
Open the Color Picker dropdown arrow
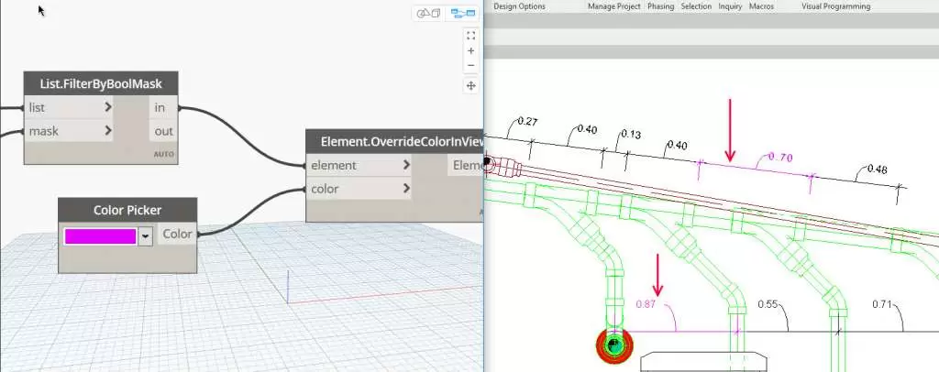[x=145, y=236]
